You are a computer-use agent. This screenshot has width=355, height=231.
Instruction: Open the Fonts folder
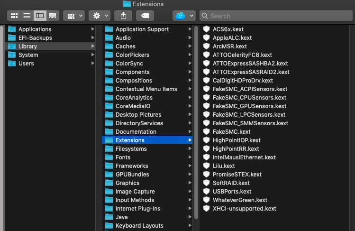(147, 157)
